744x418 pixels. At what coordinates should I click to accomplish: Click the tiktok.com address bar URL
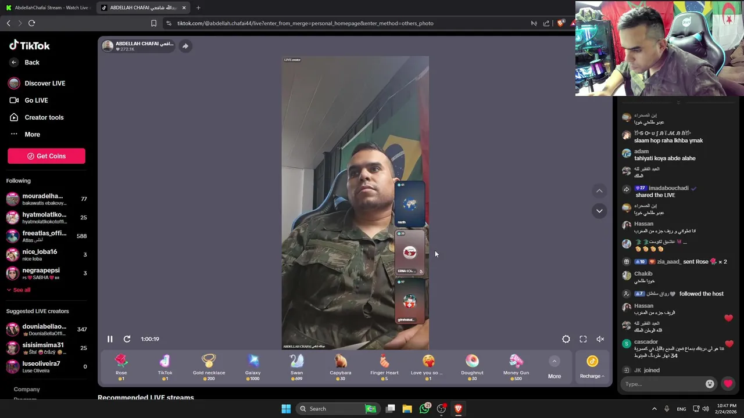click(305, 23)
